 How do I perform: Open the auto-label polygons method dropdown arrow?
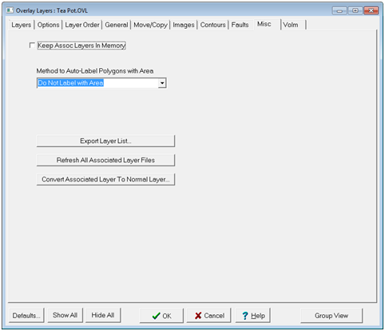pos(162,83)
